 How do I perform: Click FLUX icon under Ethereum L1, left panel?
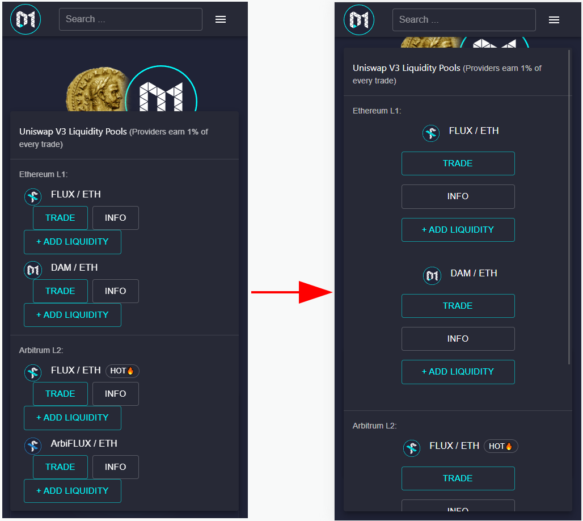[33, 196]
